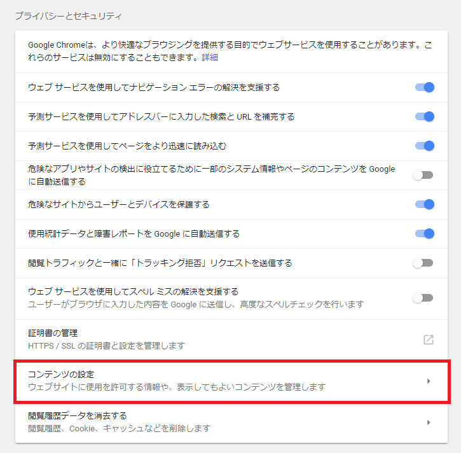Click プライバシーとセキュリティ section heading
Image resolution: width=461 pixels, height=453 pixels.
pos(68,16)
